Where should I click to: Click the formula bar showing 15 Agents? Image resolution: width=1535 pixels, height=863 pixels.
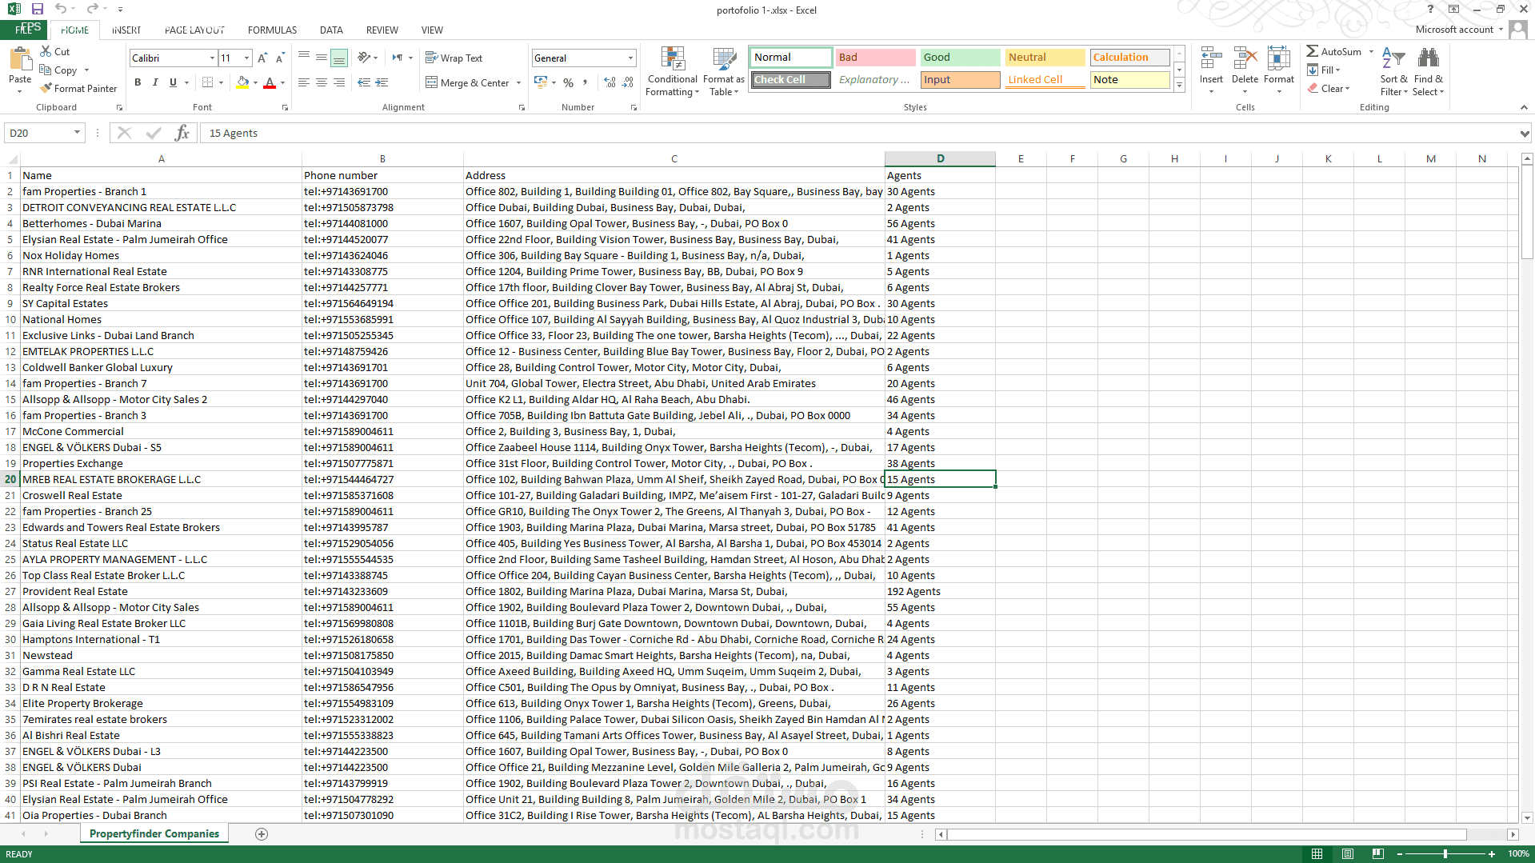tap(860, 133)
